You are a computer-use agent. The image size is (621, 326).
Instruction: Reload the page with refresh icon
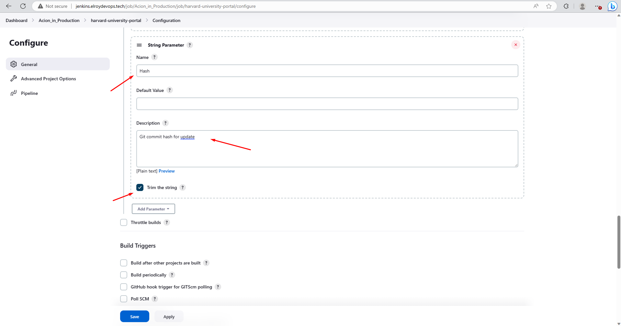click(x=23, y=6)
